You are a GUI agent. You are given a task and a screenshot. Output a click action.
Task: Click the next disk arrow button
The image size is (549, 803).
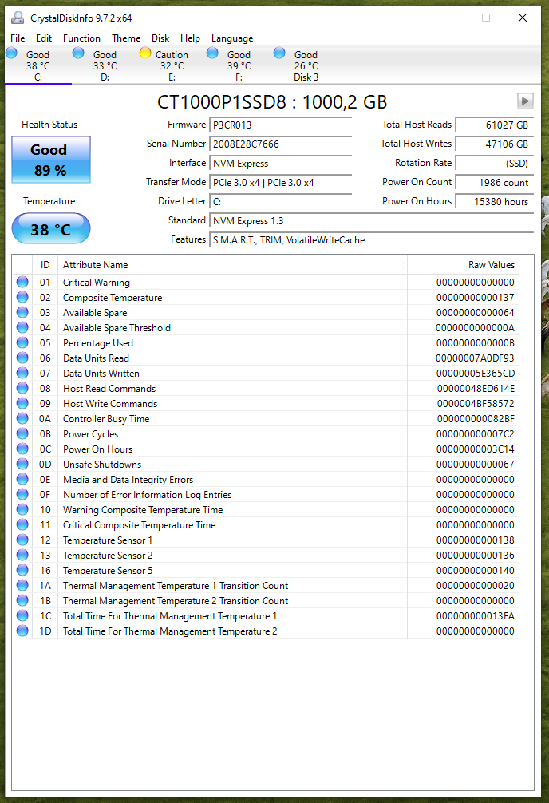[525, 101]
